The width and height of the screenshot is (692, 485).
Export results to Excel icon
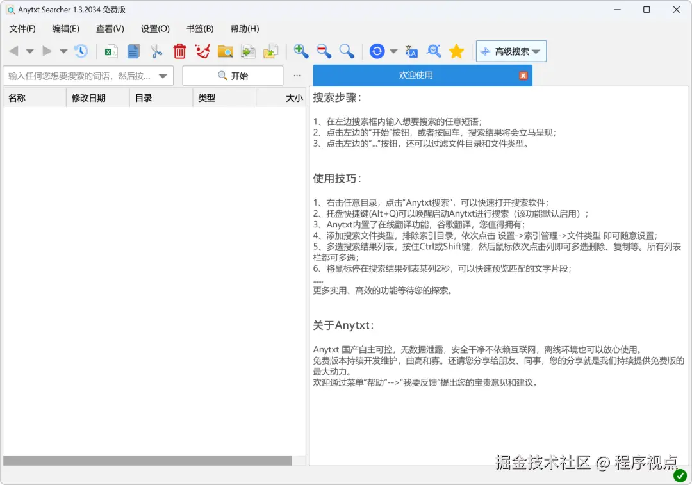tap(111, 51)
